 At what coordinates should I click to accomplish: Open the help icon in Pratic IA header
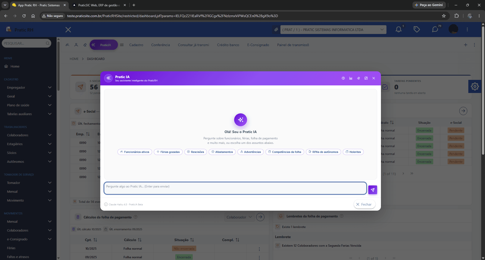coord(343,78)
